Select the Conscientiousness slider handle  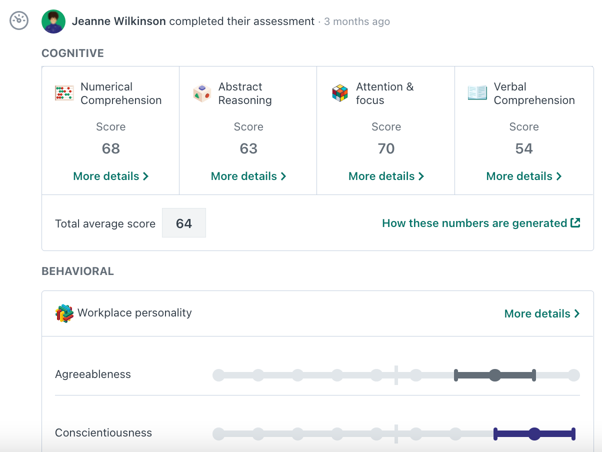click(534, 434)
